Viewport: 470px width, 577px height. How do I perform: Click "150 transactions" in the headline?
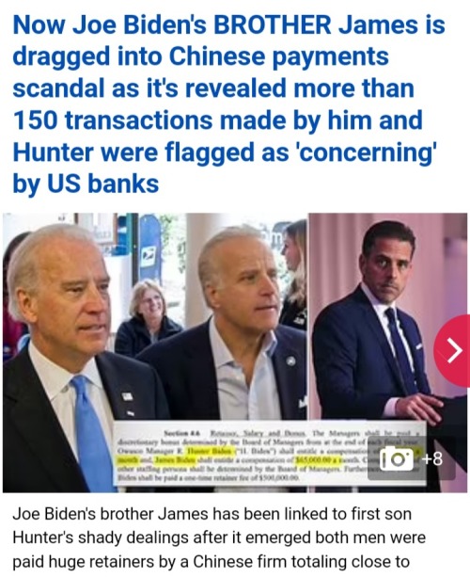tap(113, 120)
